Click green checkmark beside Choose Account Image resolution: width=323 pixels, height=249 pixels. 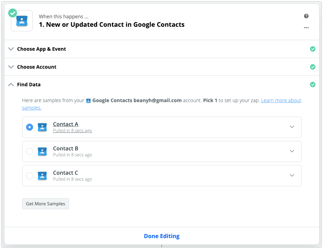click(x=312, y=67)
